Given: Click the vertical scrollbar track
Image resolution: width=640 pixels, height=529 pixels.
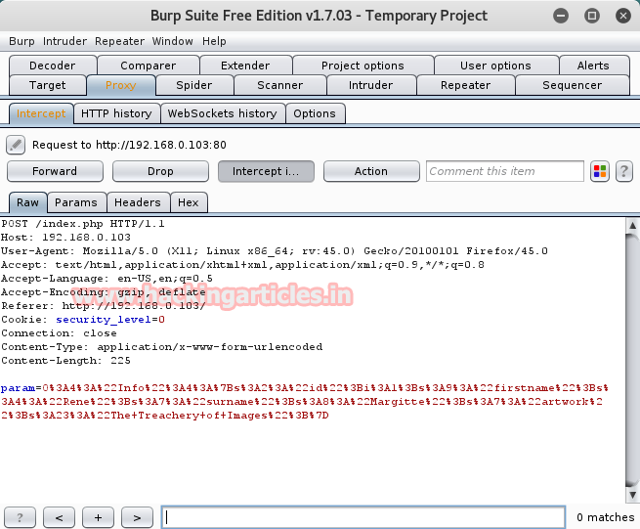Looking at the screenshot, I should click(x=632, y=362).
